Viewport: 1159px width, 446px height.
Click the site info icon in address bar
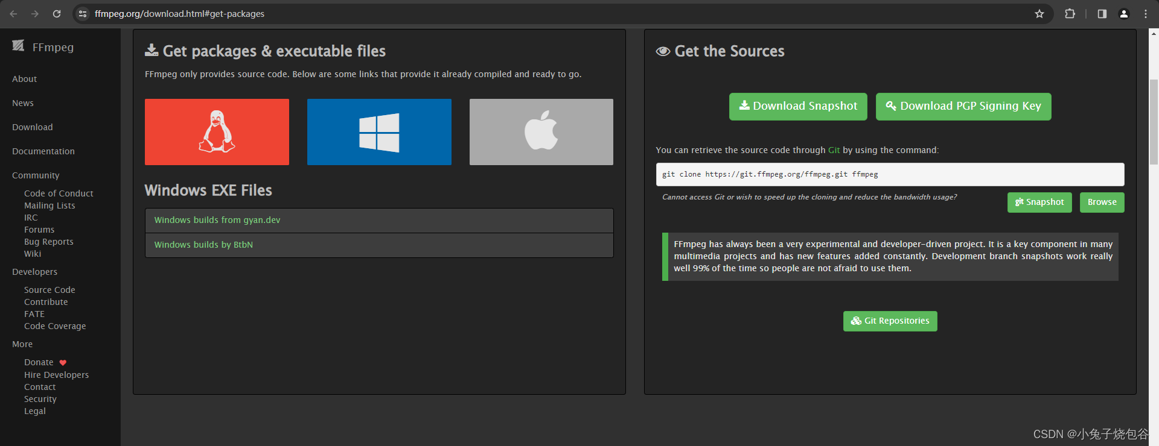point(83,13)
